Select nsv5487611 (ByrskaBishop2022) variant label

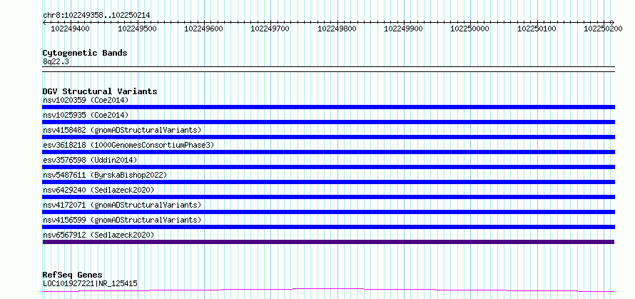click(105, 175)
